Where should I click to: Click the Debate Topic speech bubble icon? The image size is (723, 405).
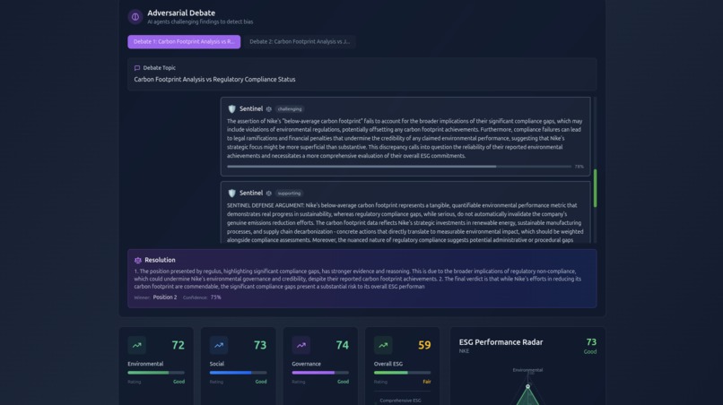tap(137, 68)
